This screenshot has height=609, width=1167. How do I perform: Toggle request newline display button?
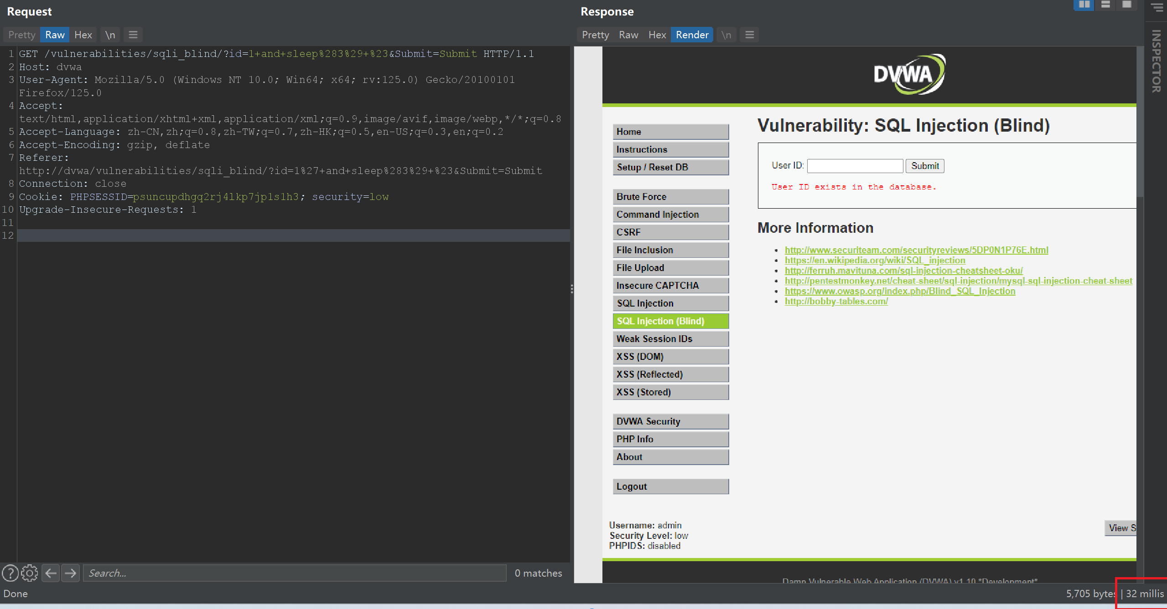pyautogui.click(x=110, y=35)
